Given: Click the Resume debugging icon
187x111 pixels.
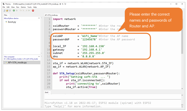Looking at the screenshot, I should pos(29,11).
